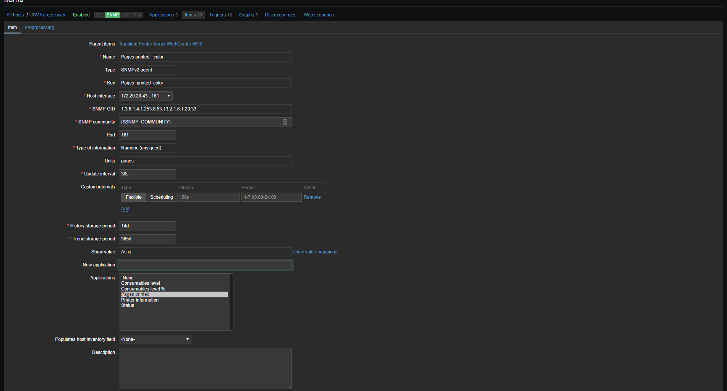Expand the Populates host inventory field dropdown

155,339
